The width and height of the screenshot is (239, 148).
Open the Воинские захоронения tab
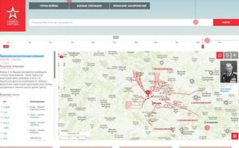(x=130, y=6)
